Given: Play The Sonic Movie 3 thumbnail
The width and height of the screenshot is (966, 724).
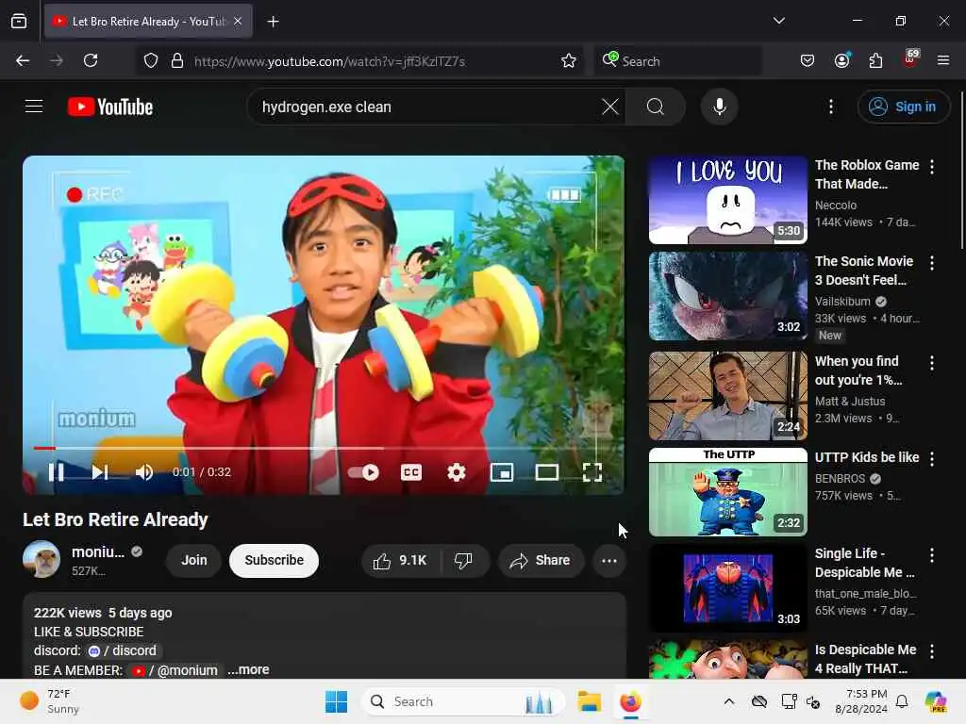Looking at the screenshot, I should point(727,295).
